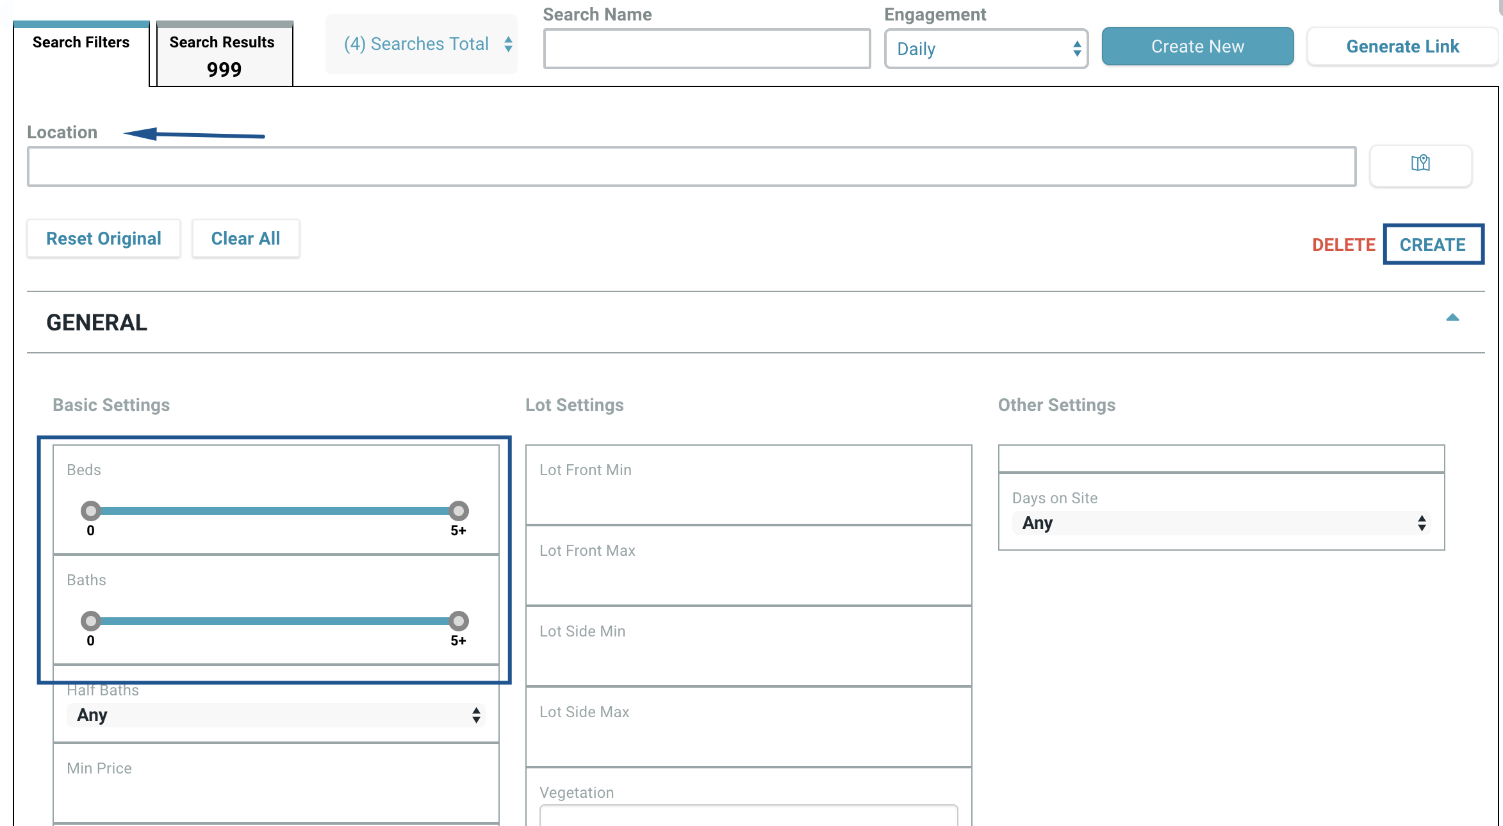1503x826 pixels.
Task: Click the Beds slider maximum handle
Action: click(x=458, y=511)
